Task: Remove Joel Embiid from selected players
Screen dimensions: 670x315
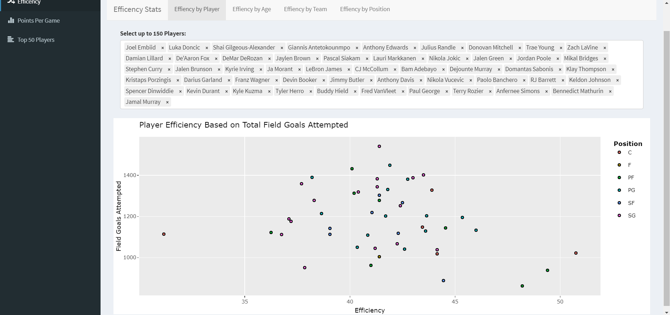Action: pos(162,48)
